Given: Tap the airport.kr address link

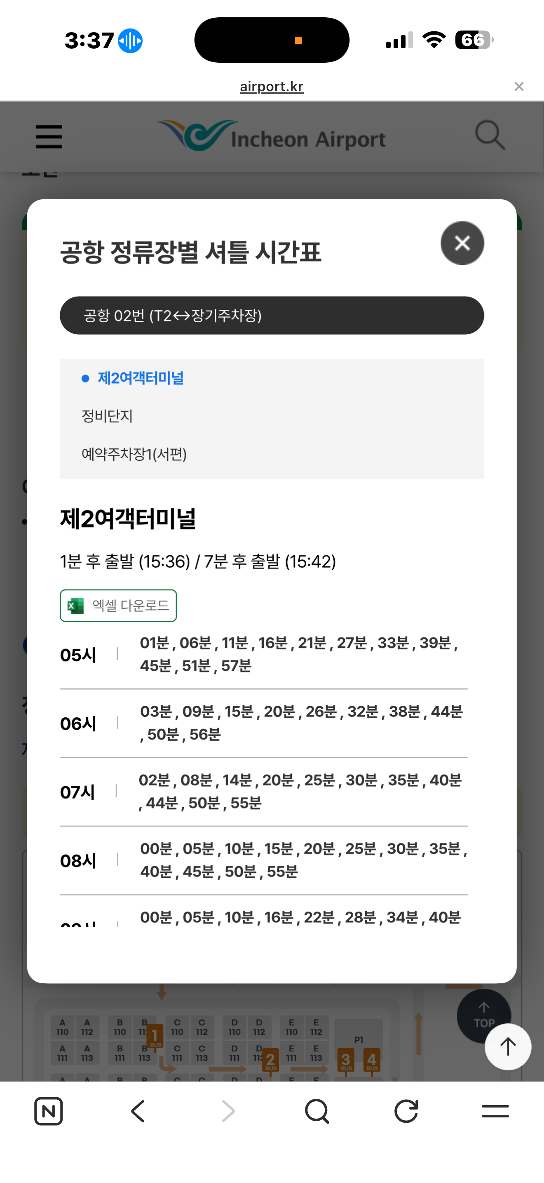Looking at the screenshot, I should [272, 86].
